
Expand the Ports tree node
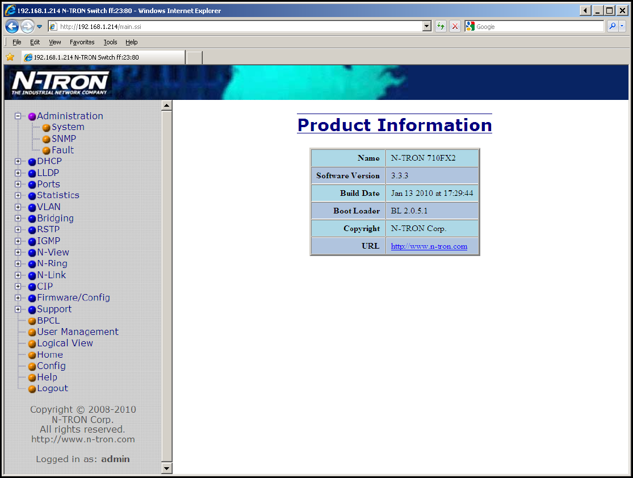(18, 184)
